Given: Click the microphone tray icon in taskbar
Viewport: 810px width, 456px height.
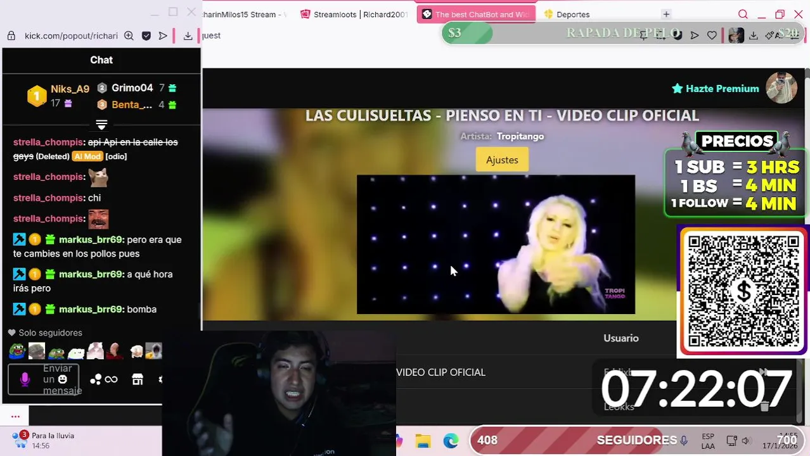Looking at the screenshot, I should [684, 440].
